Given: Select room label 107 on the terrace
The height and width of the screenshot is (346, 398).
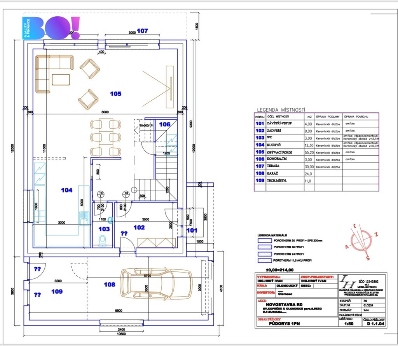Looking at the screenshot, I should coord(143,31).
